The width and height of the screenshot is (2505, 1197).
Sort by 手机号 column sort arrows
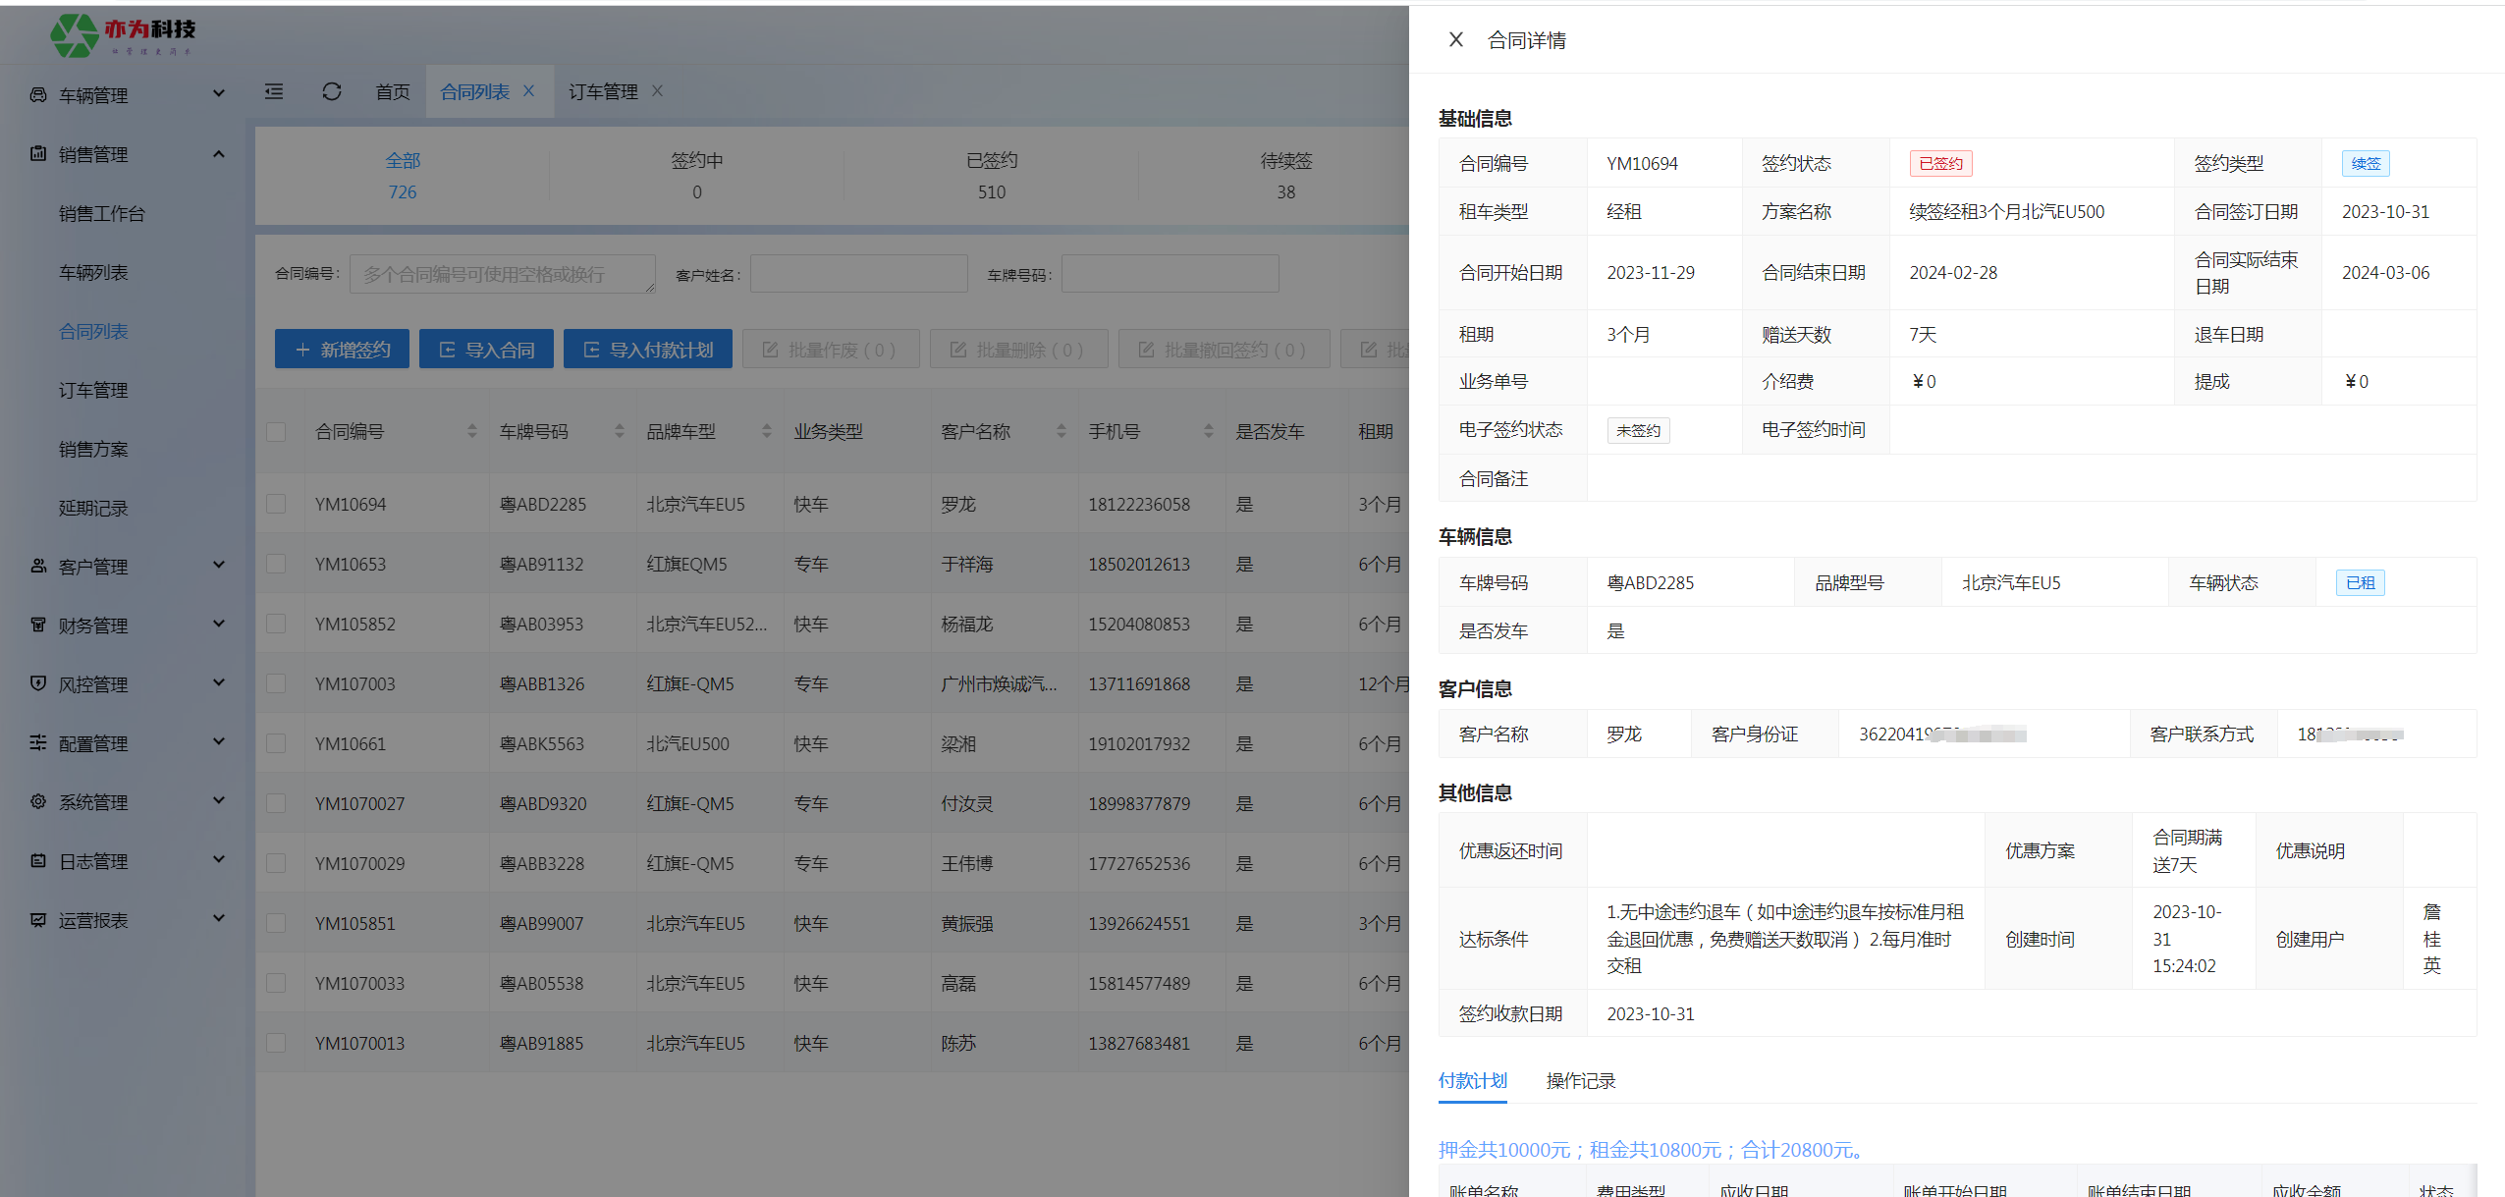(1208, 431)
